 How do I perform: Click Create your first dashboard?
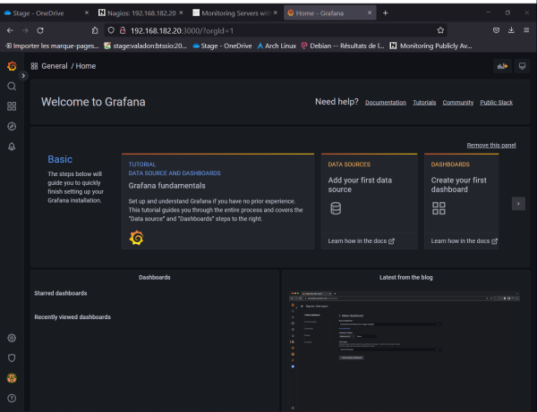[x=458, y=185]
